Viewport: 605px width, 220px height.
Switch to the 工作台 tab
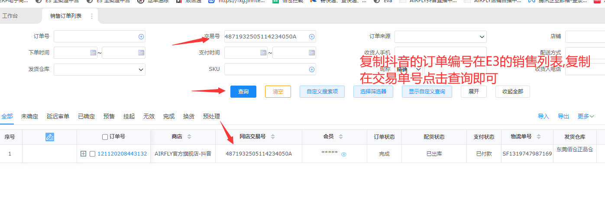click(10, 16)
